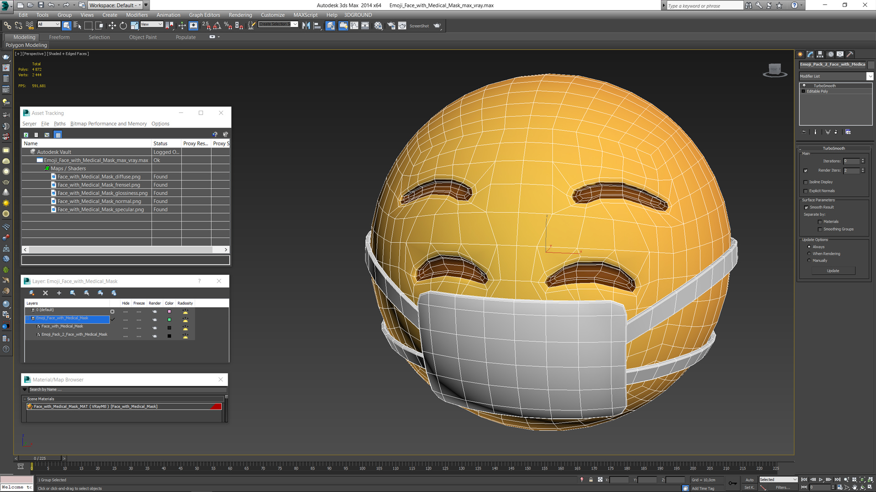Click Auto Key button

click(x=750, y=480)
